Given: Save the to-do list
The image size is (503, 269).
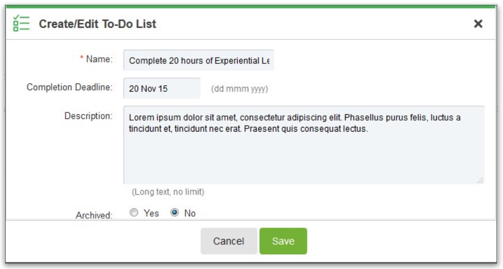Looking at the screenshot, I should point(283,241).
